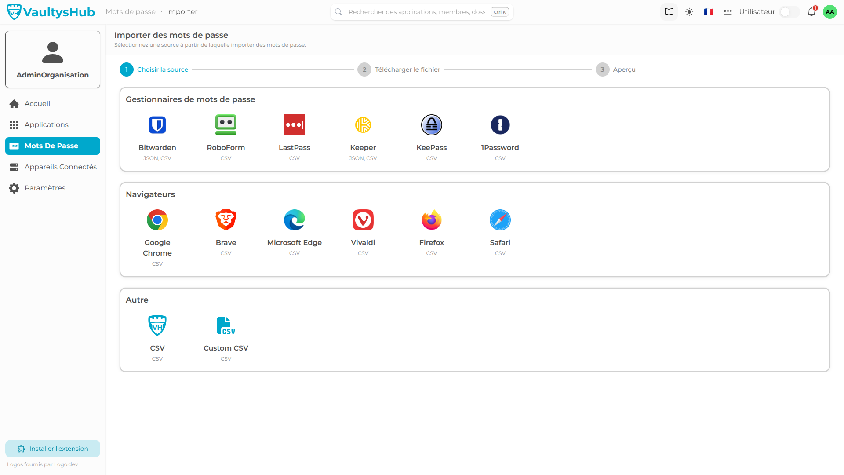844x475 pixels.
Task: Choose the VaultysHub CSV shield icon
Action: click(x=157, y=325)
